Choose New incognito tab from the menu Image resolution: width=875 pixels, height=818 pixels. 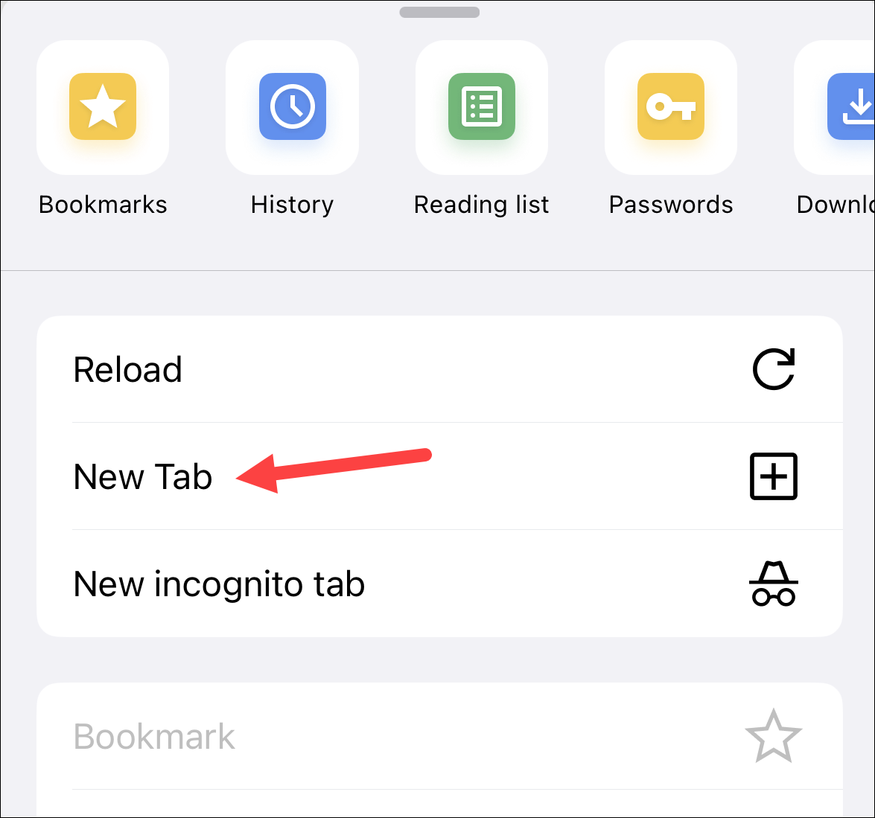point(439,584)
